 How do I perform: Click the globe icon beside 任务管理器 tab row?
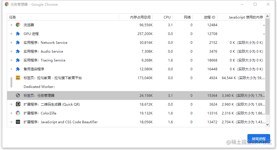click(x=18, y=95)
